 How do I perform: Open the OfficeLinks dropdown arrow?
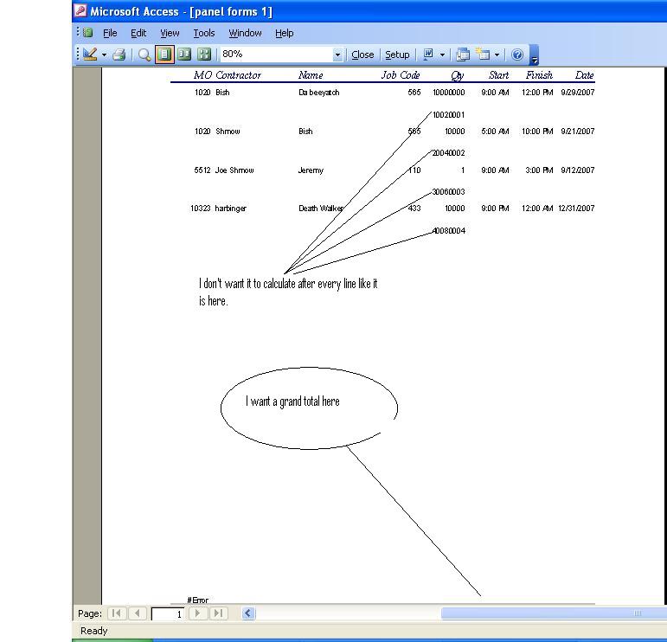442,55
